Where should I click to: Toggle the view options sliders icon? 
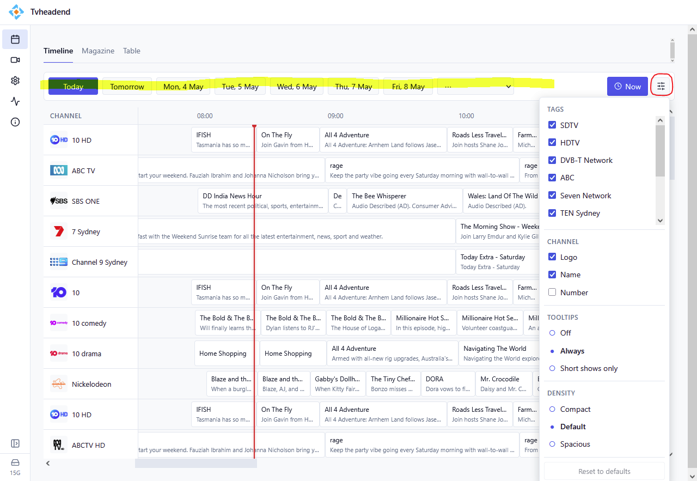coord(661,86)
